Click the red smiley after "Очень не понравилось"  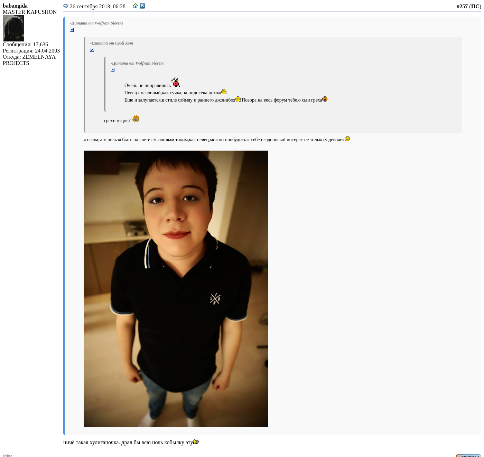pyautogui.click(x=176, y=82)
